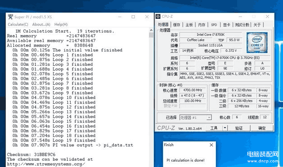Image resolution: width=283 pixels, height=167 pixels.
Task: Click the Super PI app icon
Action: point(10,17)
